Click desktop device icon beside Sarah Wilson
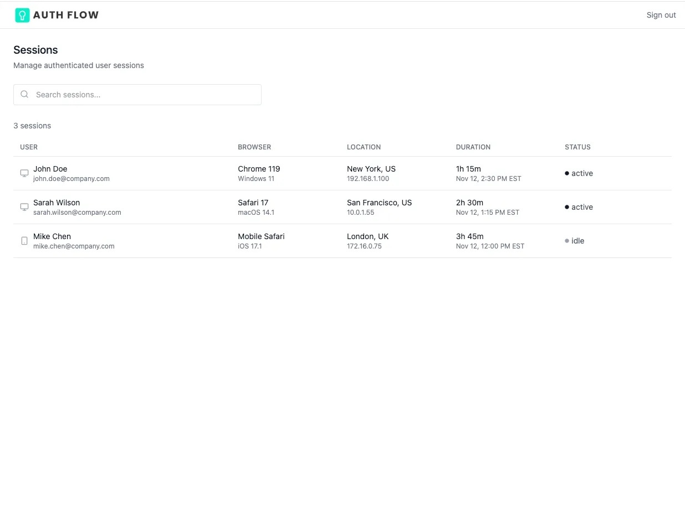The image size is (685, 507). coord(24,207)
